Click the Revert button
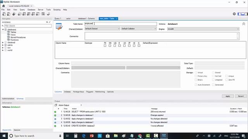248x139 pixels. [241, 96]
